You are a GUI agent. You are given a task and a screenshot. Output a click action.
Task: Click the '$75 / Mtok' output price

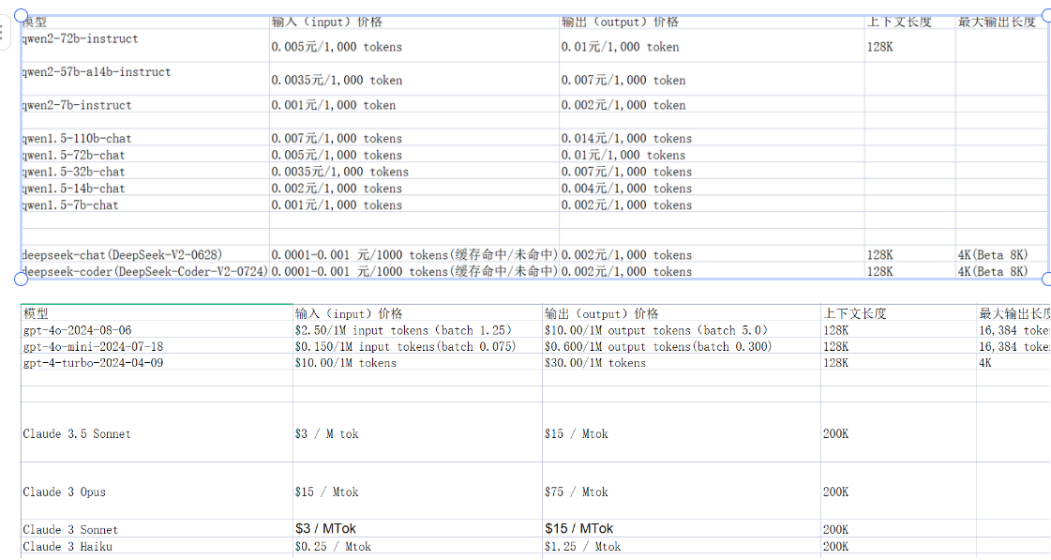pyautogui.click(x=577, y=492)
